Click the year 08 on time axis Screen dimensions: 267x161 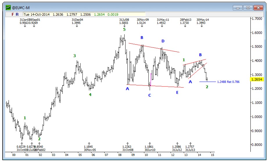pyautogui.click(x=120, y=155)
